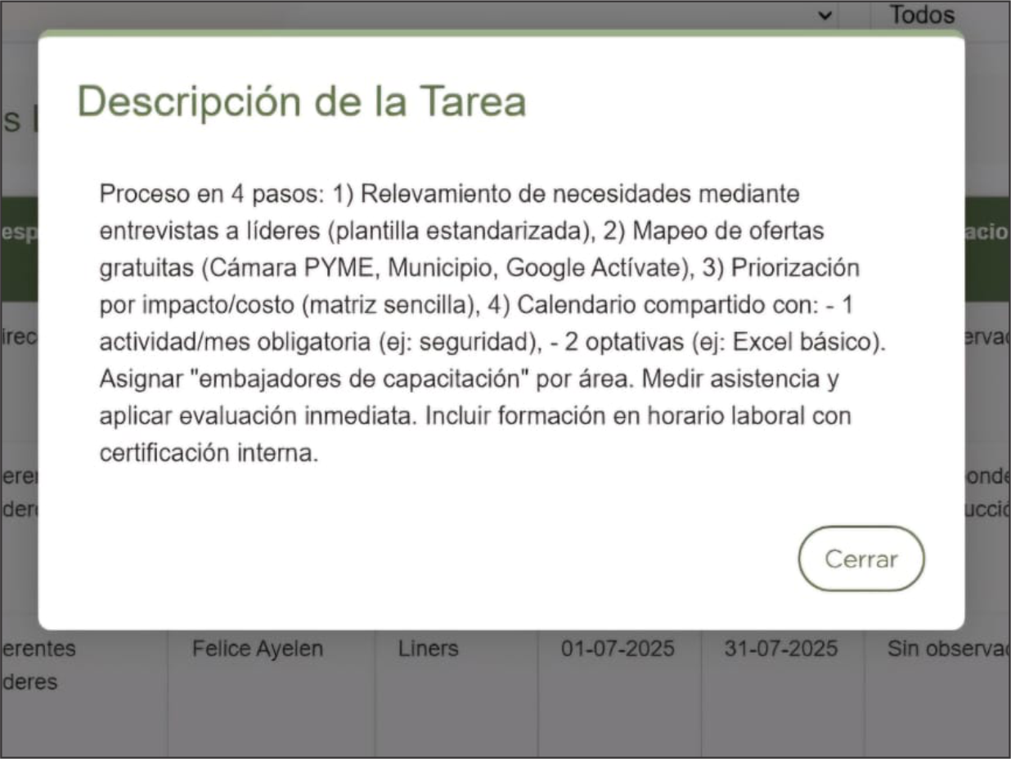Select the Todos filter option
Screen dimensions: 1011x759
pyautogui.click(x=921, y=14)
